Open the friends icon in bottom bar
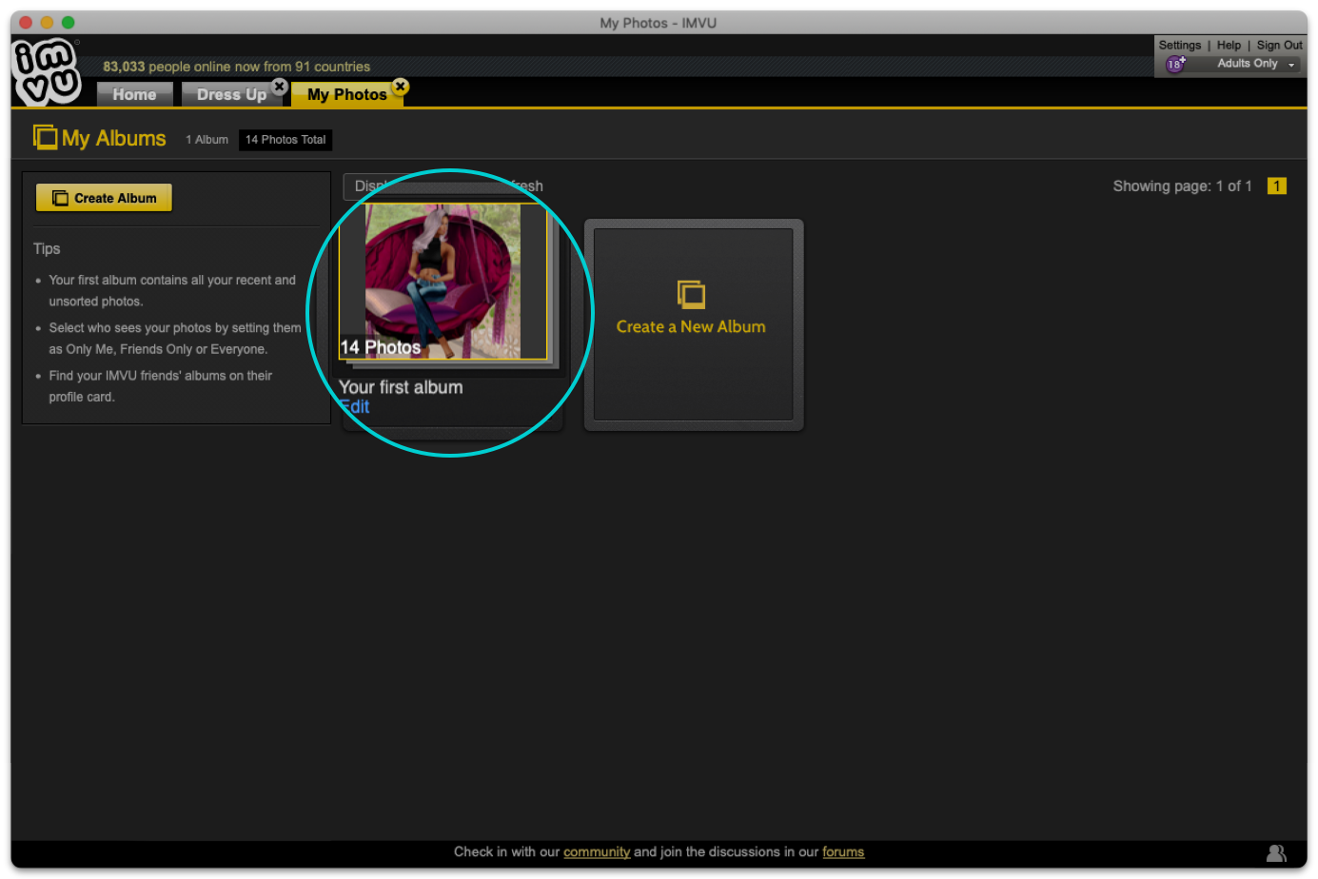This screenshot has width=1318, height=879. (x=1276, y=853)
